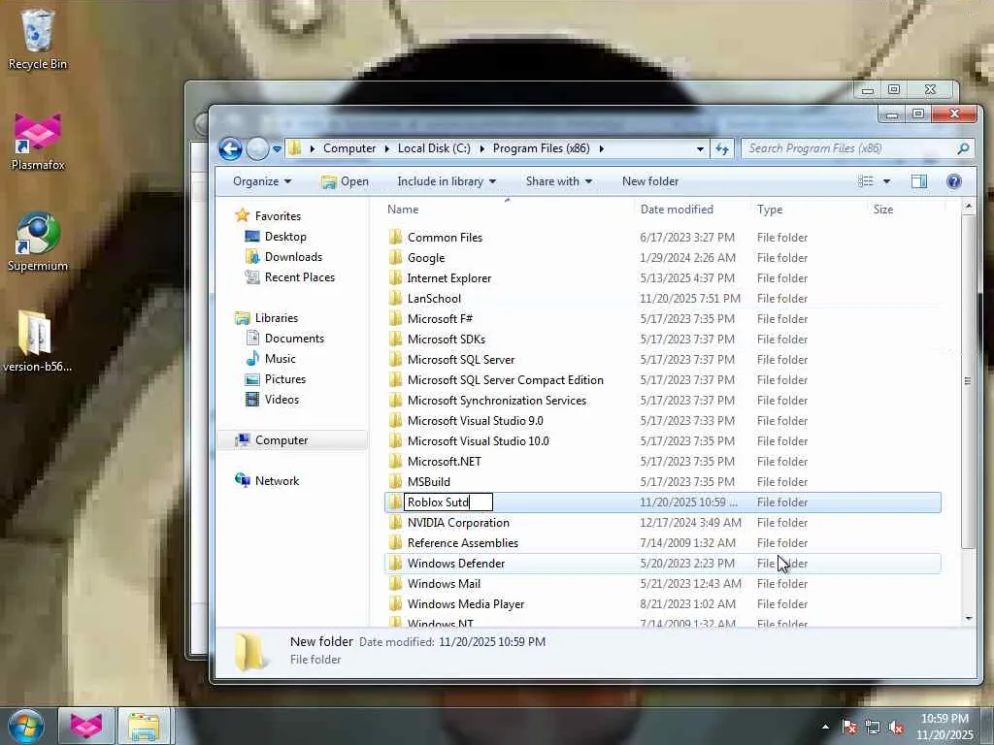Viewport: 994px width, 745px height.
Task: Select the Microsoft SQL Server Compact Edition folder
Action: click(505, 380)
